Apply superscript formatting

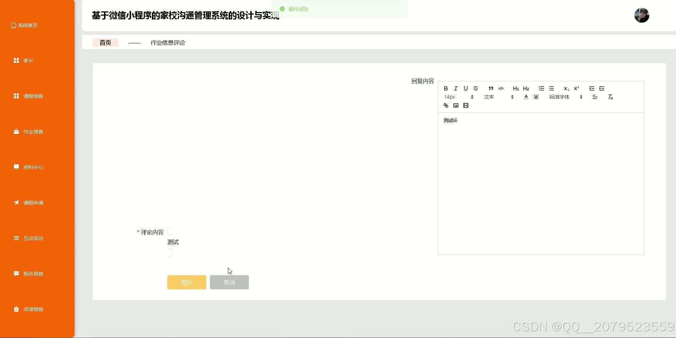click(x=577, y=88)
